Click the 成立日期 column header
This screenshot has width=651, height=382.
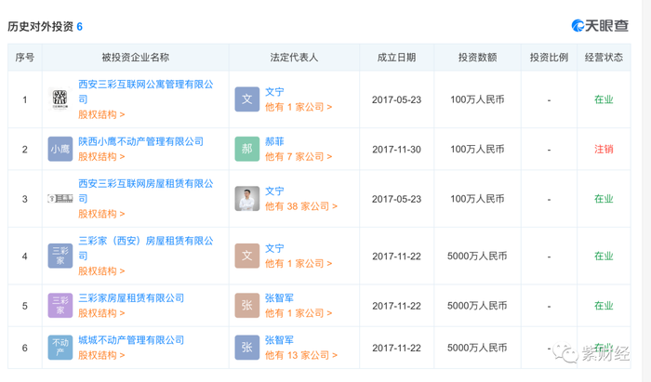(396, 58)
